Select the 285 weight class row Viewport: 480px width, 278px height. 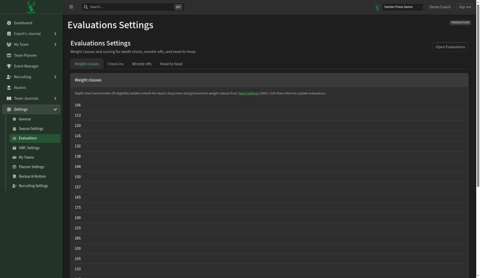coord(269,238)
